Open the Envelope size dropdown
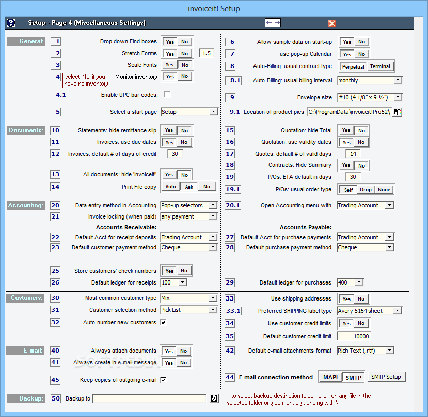The height and width of the screenshot is (417, 428). point(398,97)
